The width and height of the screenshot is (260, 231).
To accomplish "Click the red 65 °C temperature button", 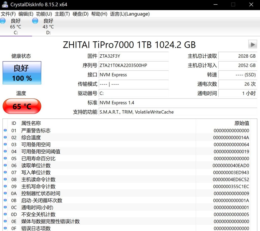I will pyautogui.click(x=22, y=106).
